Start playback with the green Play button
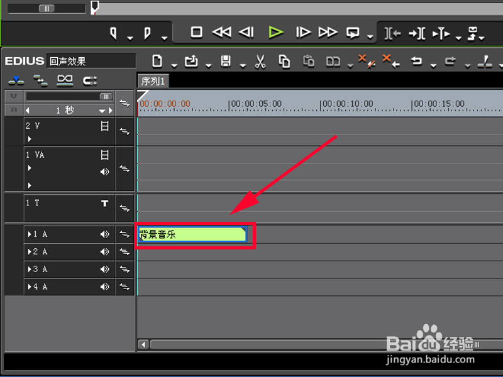The width and height of the screenshot is (503, 377). tap(275, 32)
